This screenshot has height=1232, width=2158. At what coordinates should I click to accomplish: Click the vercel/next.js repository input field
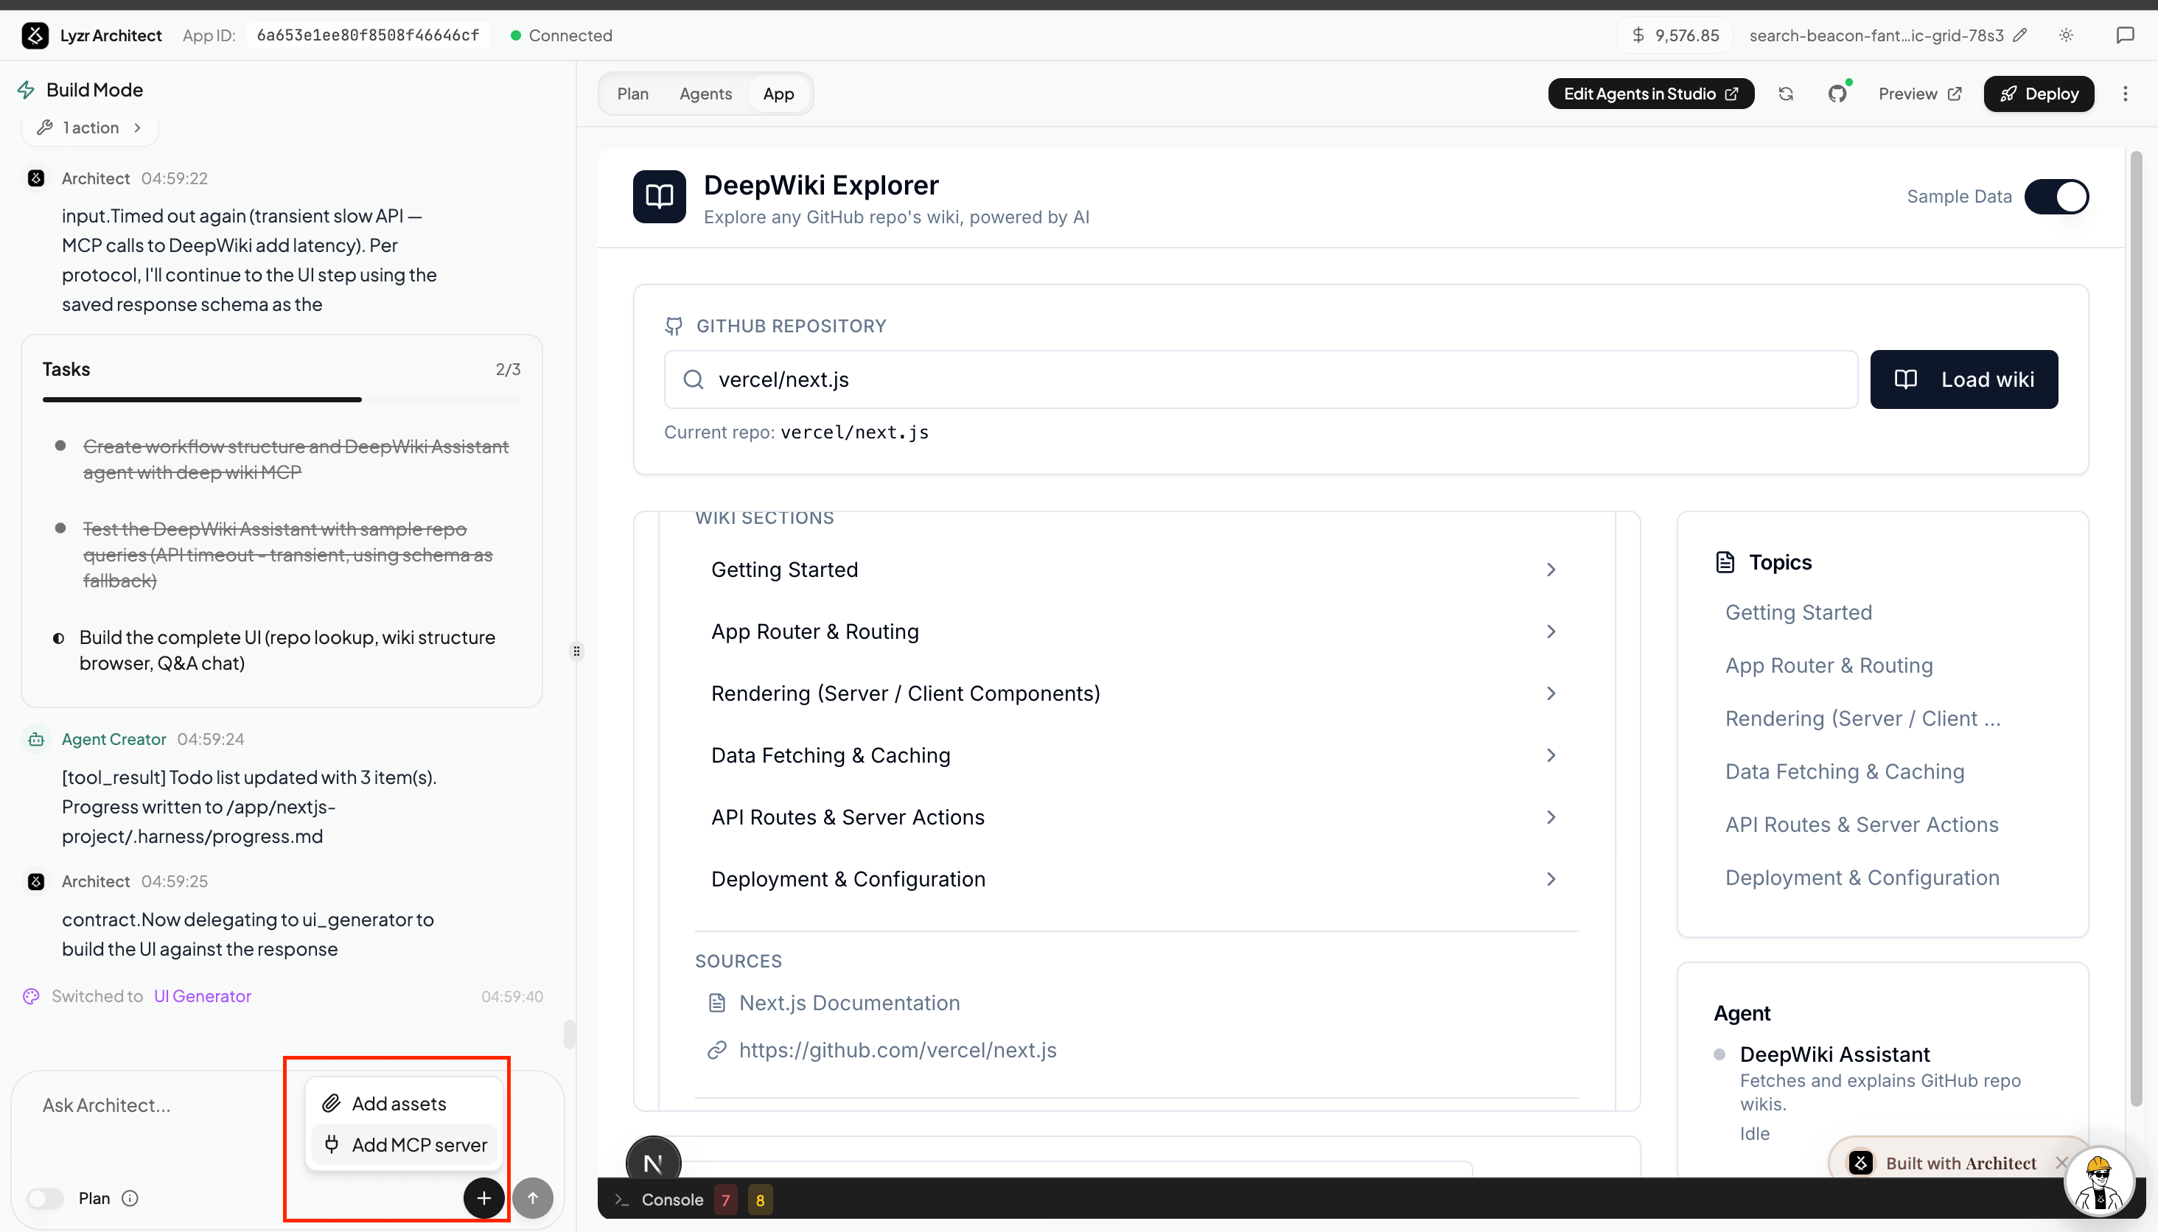click(x=1261, y=379)
